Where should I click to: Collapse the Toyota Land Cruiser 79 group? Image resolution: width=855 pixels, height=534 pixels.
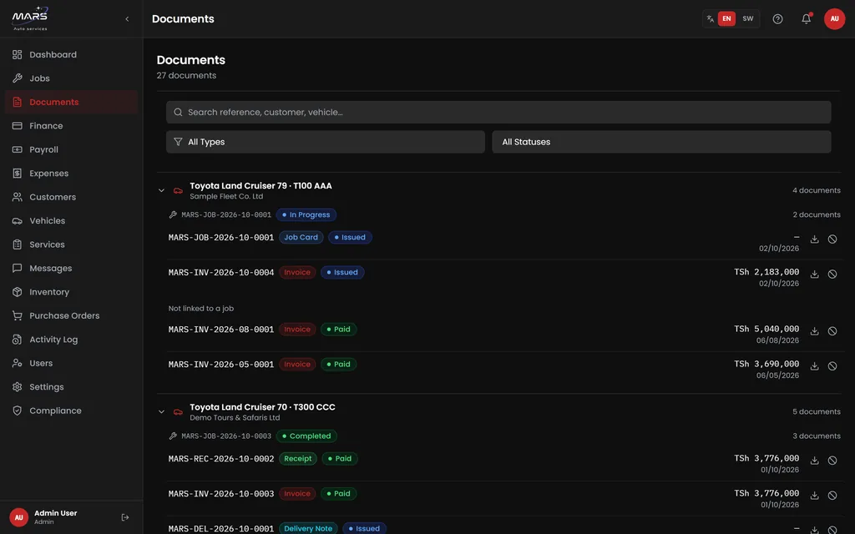161,191
